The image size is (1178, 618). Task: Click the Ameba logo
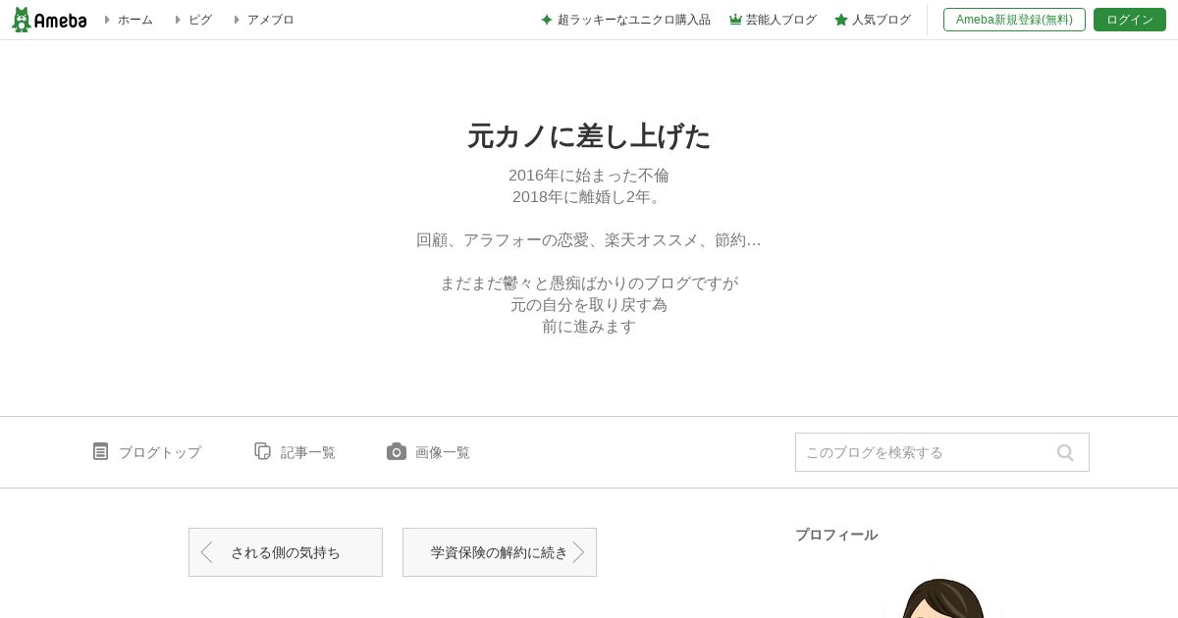(49, 20)
